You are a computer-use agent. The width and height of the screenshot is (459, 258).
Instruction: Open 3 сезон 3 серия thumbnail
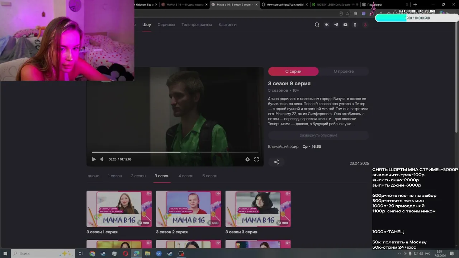(x=258, y=209)
